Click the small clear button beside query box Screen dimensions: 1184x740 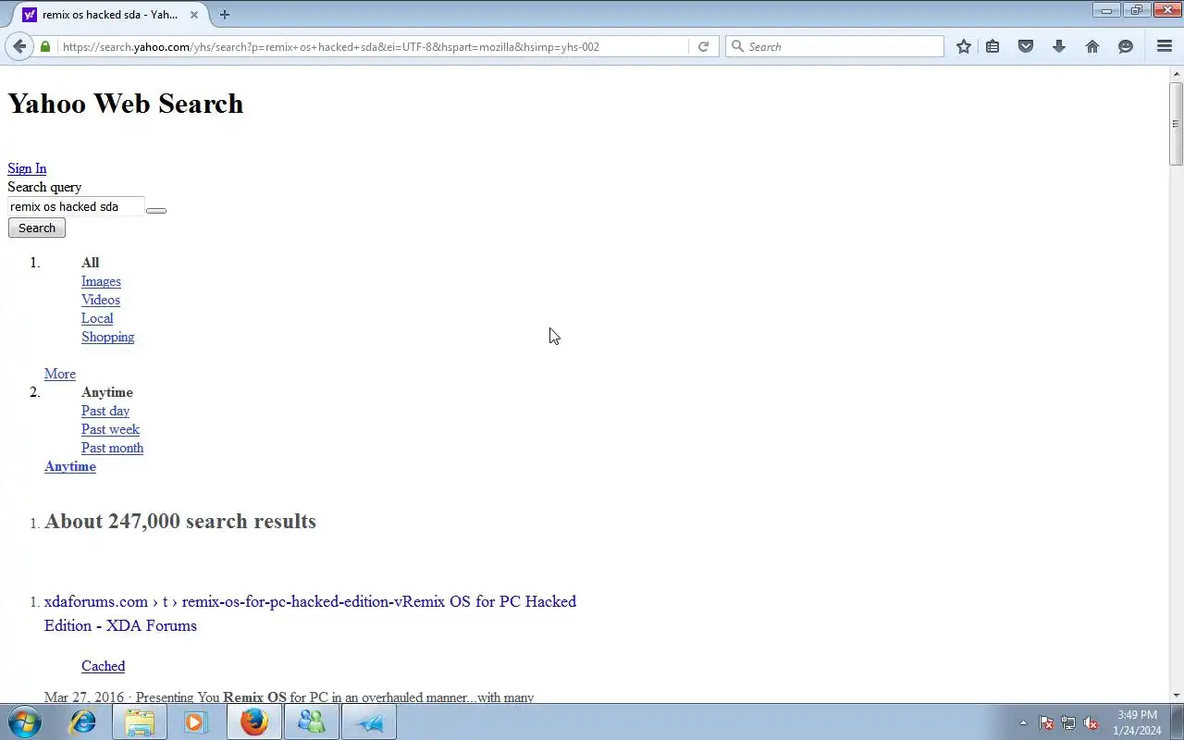pyautogui.click(x=156, y=211)
